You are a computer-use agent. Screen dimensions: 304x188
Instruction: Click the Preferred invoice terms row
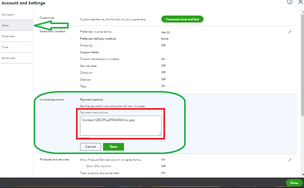pos(96,32)
